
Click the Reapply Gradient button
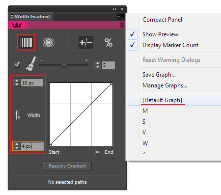(67, 166)
